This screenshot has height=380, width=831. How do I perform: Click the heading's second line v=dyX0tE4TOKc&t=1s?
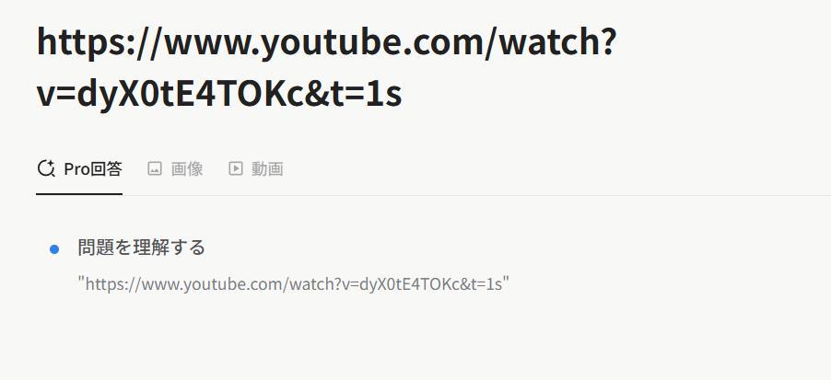pos(219,94)
